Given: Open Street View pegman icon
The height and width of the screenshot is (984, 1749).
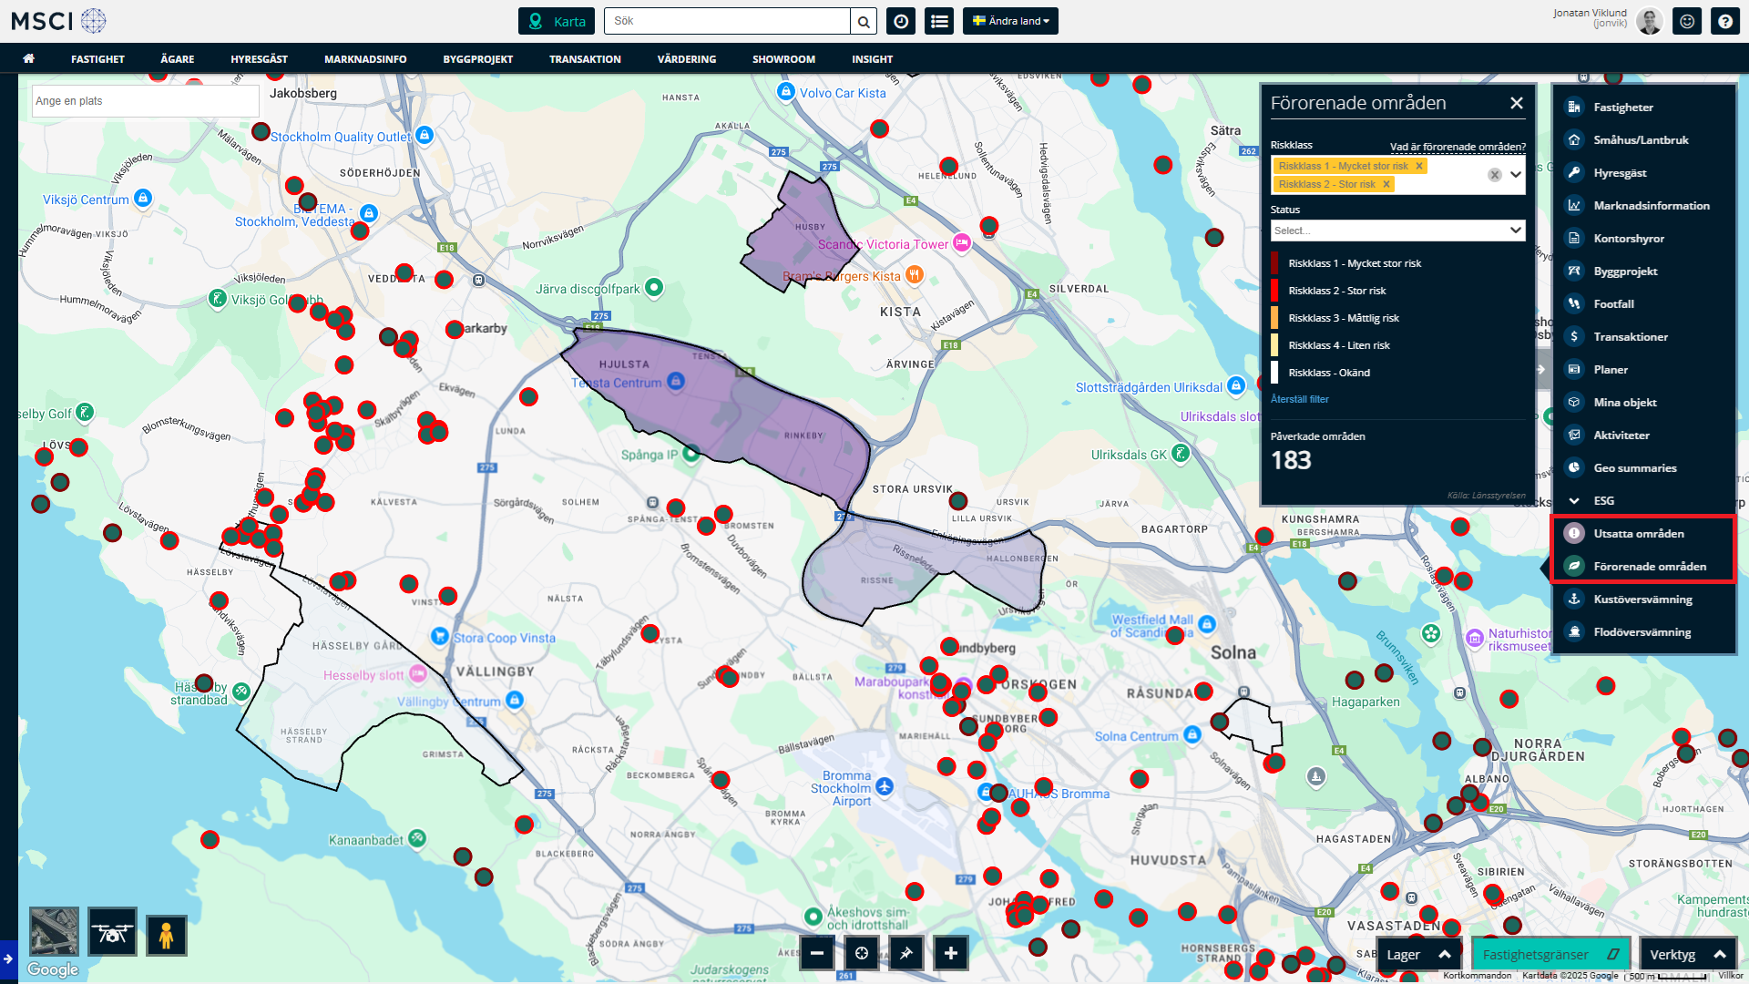Looking at the screenshot, I should (166, 935).
